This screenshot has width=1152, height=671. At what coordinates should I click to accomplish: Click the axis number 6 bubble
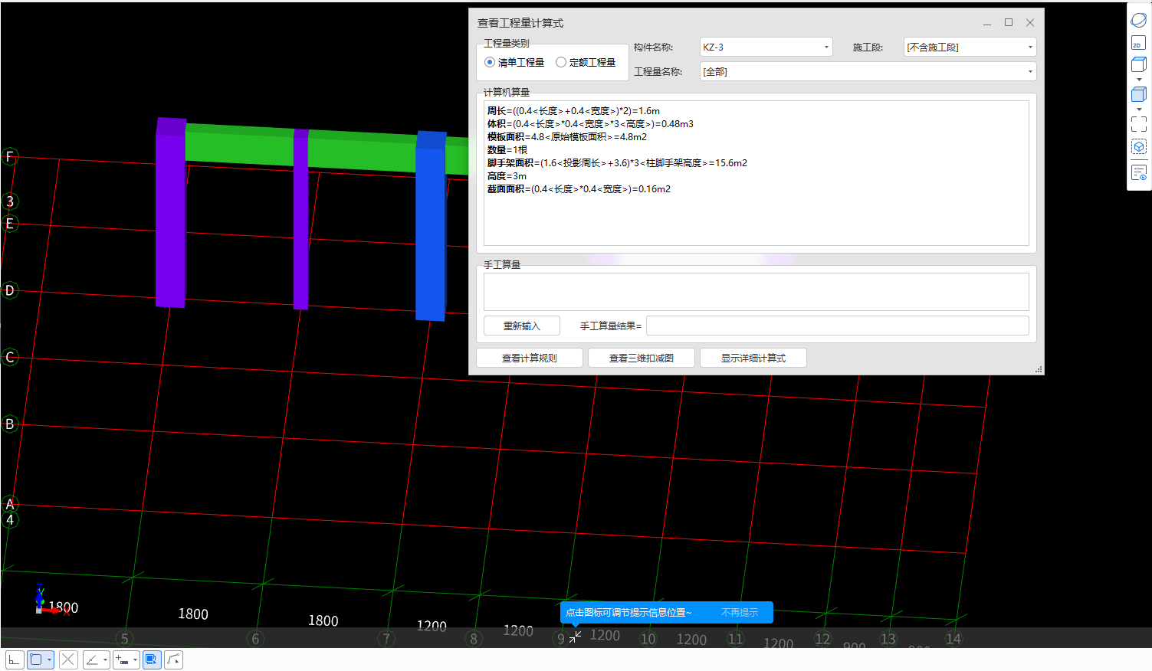coord(255,638)
